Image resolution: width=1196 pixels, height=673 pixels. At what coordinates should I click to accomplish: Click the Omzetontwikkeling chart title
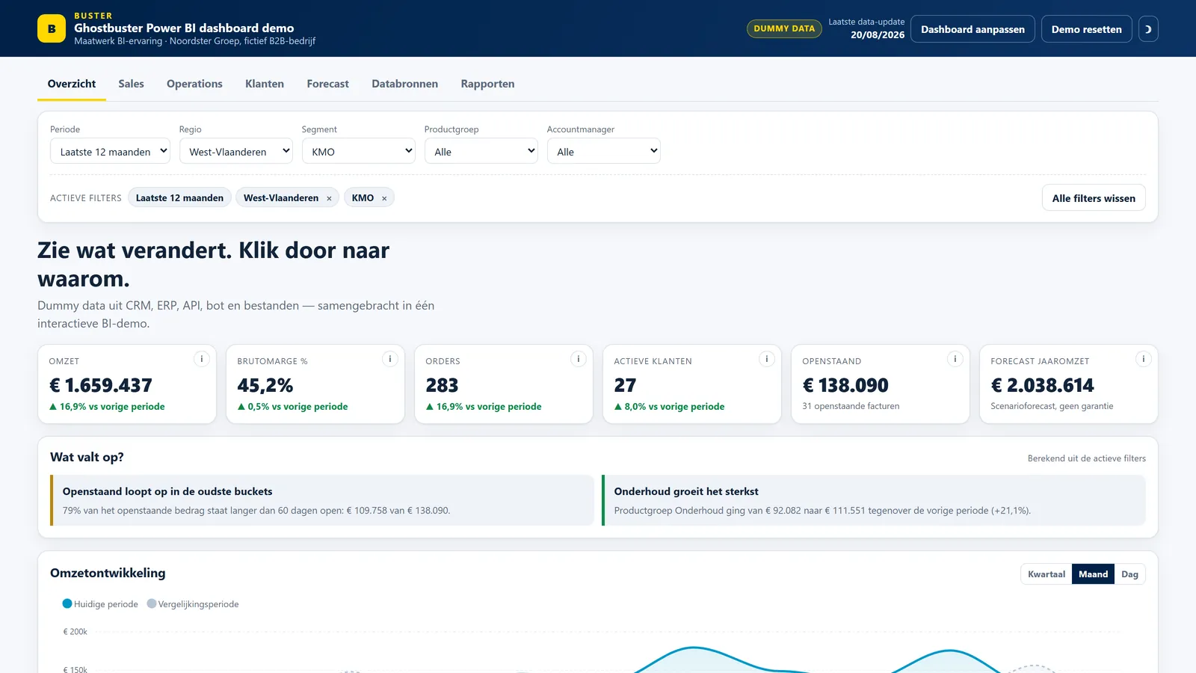[108, 573]
